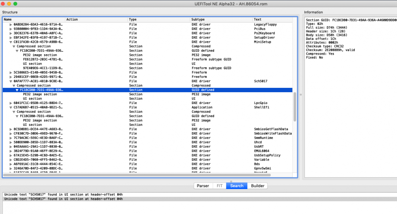This screenshot has width=397, height=214.
Task: Select the Search tab
Action: (x=237, y=186)
